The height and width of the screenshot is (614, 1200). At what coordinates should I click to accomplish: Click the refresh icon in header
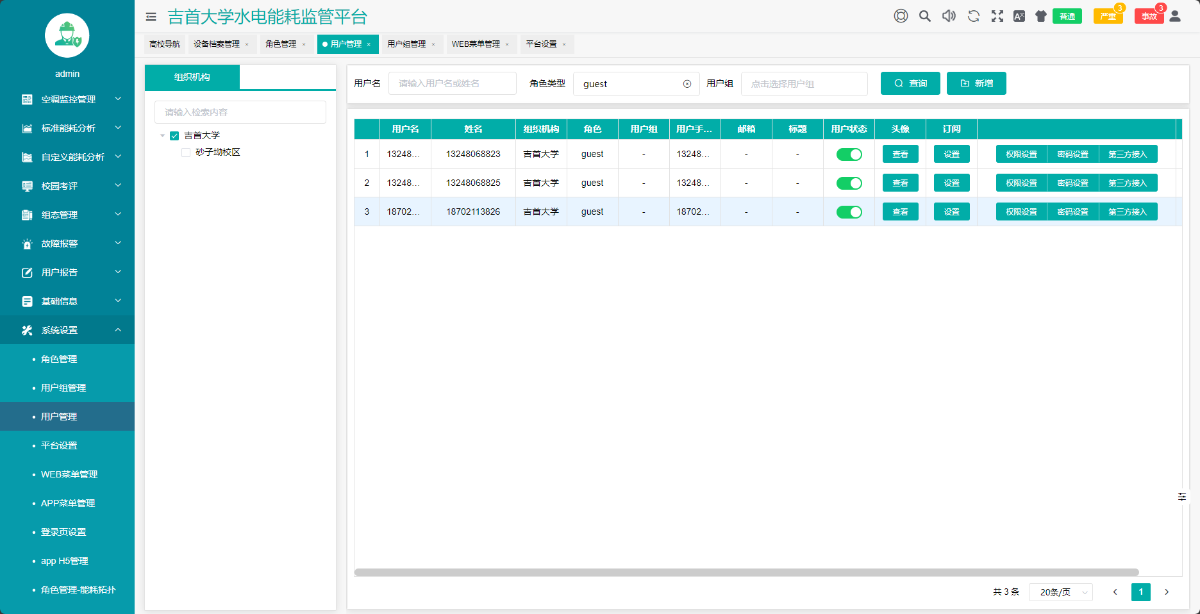click(973, 16)
